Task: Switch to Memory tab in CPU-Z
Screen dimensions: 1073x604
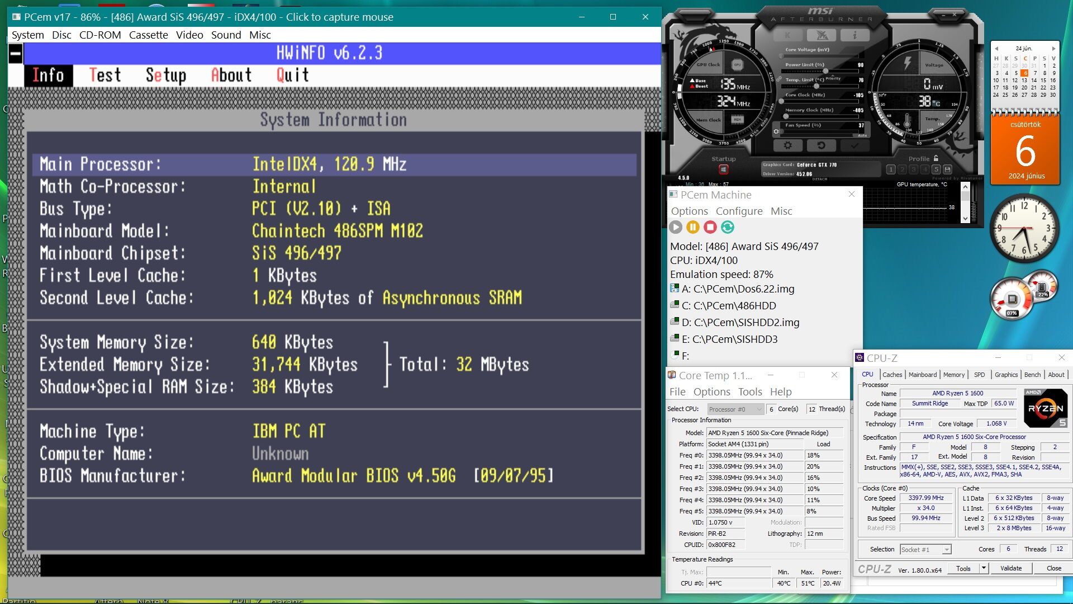Action: (954, 375)
